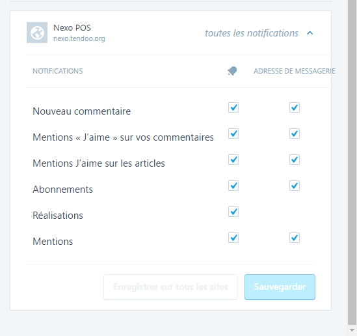The width and height of the screenshot is (357, 336).
Task: Click the Nexo POS globe site icon
Action: point(37,33)
